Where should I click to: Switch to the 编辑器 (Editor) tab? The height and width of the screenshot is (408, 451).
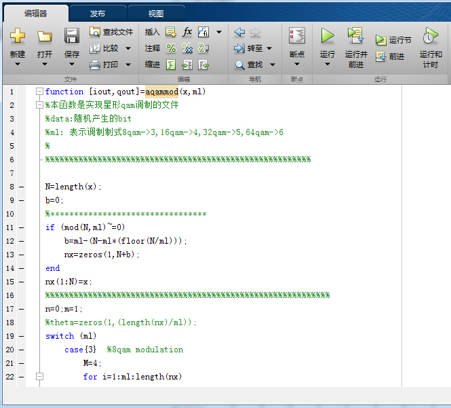[36, 14]
